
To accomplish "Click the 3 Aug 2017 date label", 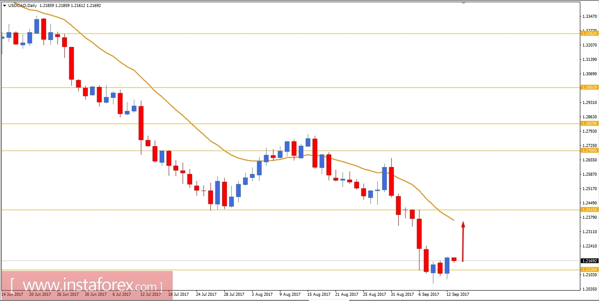I will coord(262,294).
